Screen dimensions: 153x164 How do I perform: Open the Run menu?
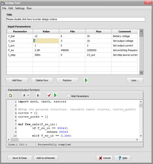click(29, 8)
